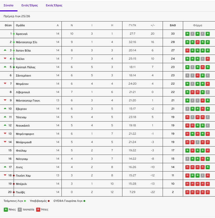Click the grey Ισοπαλία icon in the legend
Viewport: 215px width, 218px height.
[x=20, y=209]
